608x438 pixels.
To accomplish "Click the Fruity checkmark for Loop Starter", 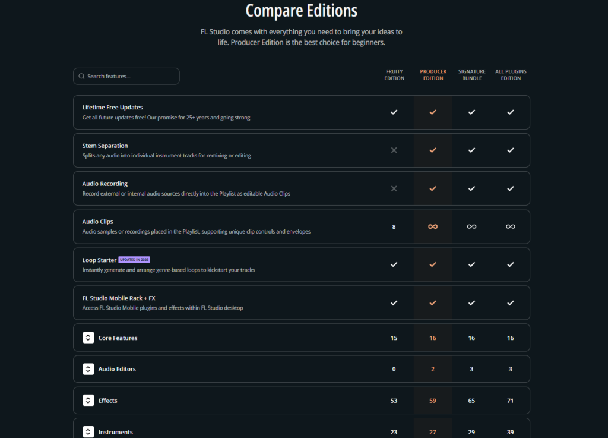I will 394,264.
